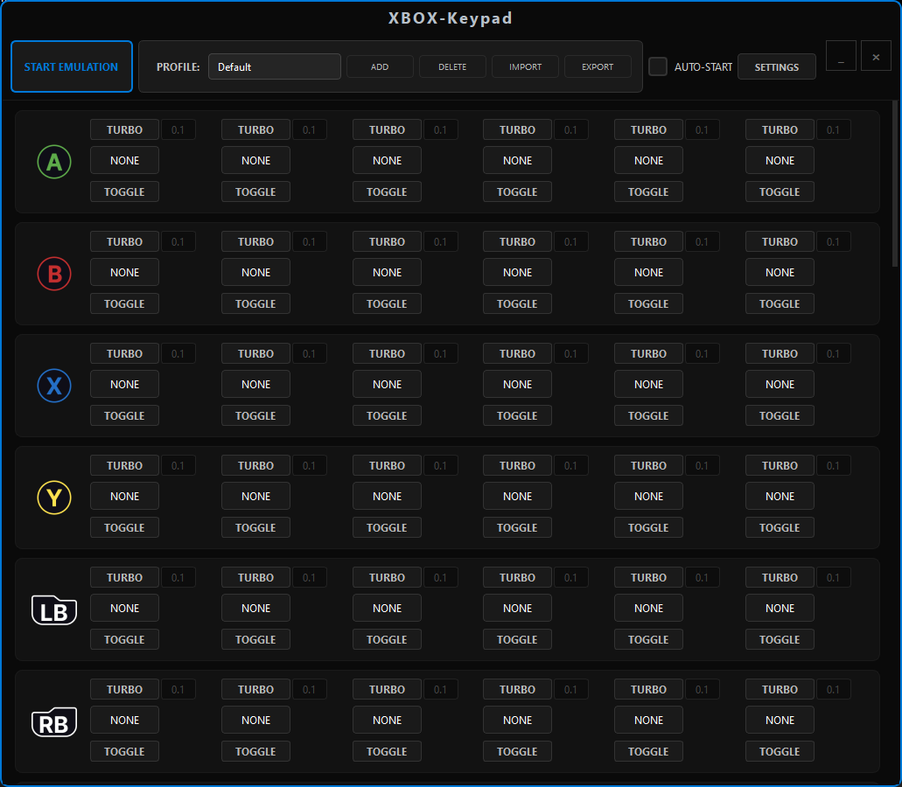Image resolution: width=902 pixels, height=787 pixels.
Task: Click the LB bumper icon
Action: (54, 610)
